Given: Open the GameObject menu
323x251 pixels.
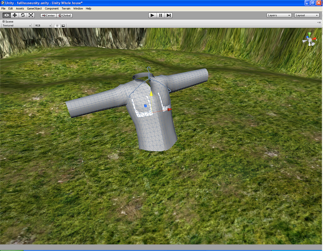Looking at the screenshot, I should click(34, 9).
